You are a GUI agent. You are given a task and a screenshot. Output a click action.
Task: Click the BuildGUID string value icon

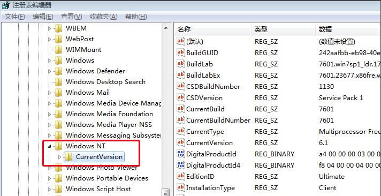click(x=181, y=52)
